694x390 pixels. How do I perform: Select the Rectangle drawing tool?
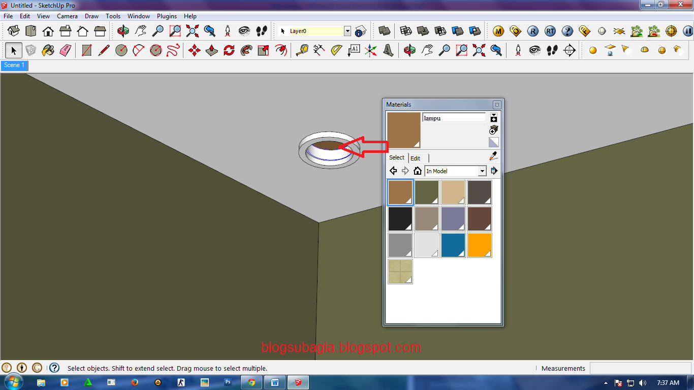pos(87,50)
